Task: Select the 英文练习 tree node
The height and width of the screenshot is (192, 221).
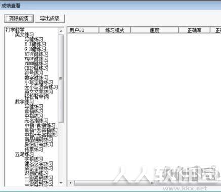Action: click(x=24, y=35)
